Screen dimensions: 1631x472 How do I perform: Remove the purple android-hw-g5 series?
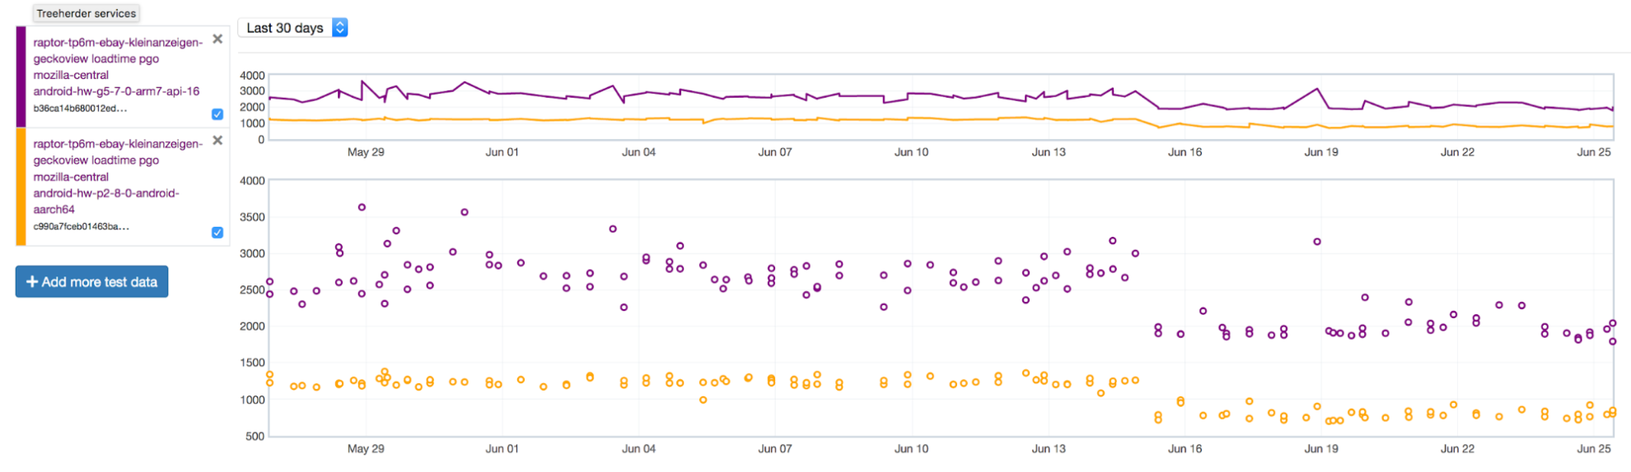tap(217, 39)
